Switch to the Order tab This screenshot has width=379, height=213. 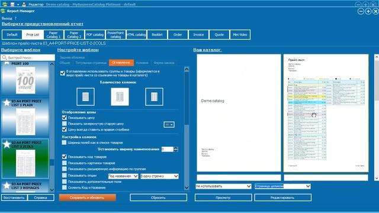point(178,35)
